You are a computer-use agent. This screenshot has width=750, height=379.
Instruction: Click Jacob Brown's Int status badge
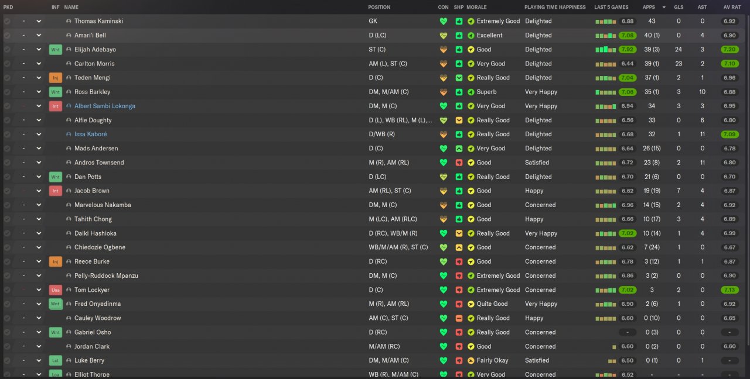pos(56,191)
